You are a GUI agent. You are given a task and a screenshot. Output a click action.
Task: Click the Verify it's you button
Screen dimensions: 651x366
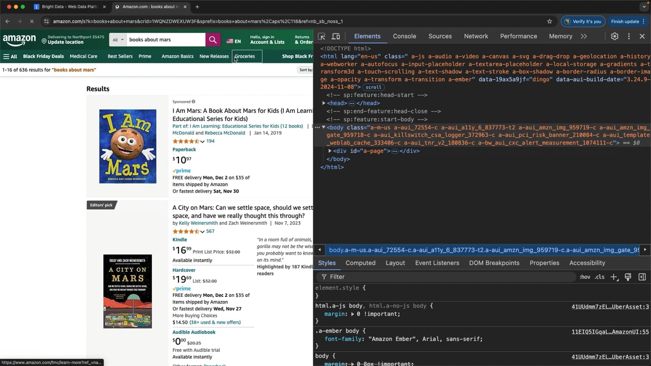(x=582, y=21)
